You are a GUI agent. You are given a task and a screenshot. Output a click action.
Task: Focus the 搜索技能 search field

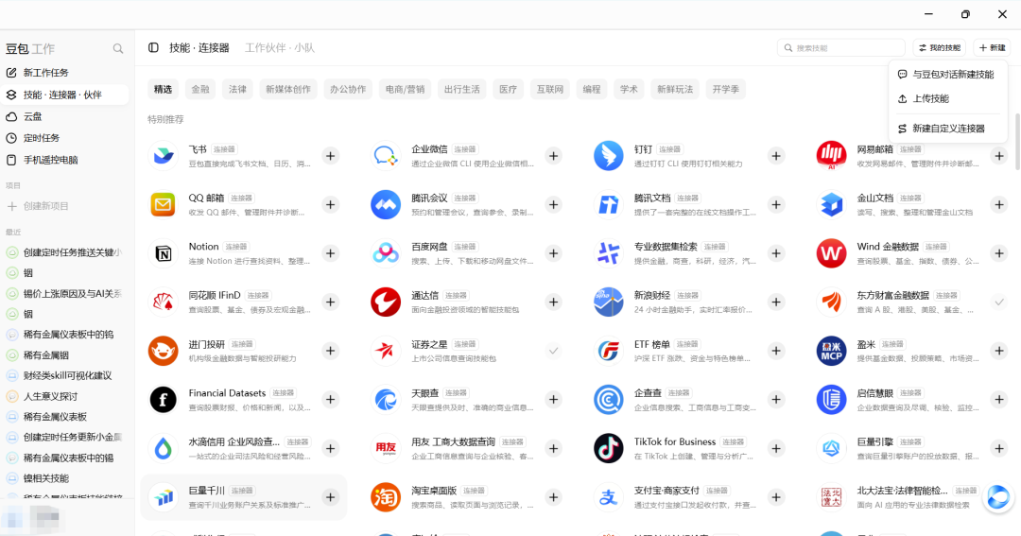[x=841, y=47]
